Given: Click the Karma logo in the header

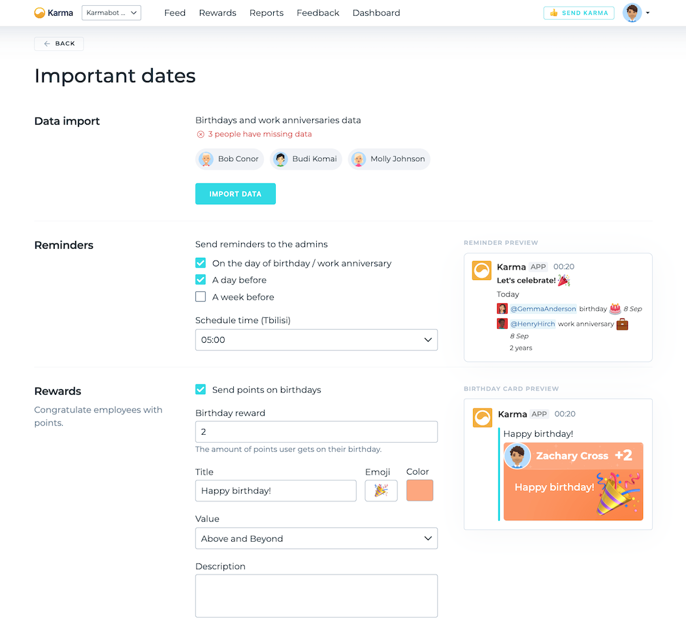Looking at the screenshot, I should coord(52,12).
